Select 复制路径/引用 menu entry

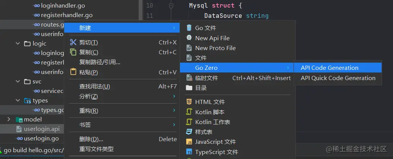(100, 62)
